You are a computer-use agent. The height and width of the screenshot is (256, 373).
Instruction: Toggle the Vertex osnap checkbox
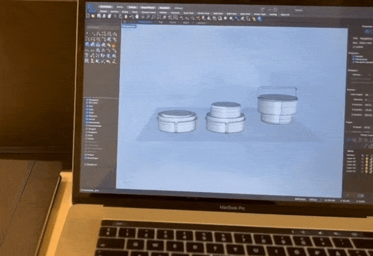pyautogui.click(x=87, y=139)
